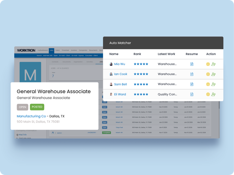Screen dimensions: 234x175
Task: Click the green POSTED status badge
Action: pos(37,107)
